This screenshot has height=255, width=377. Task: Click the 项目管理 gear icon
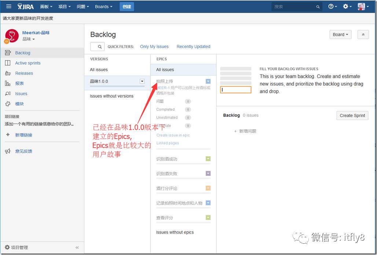[7, 247]
